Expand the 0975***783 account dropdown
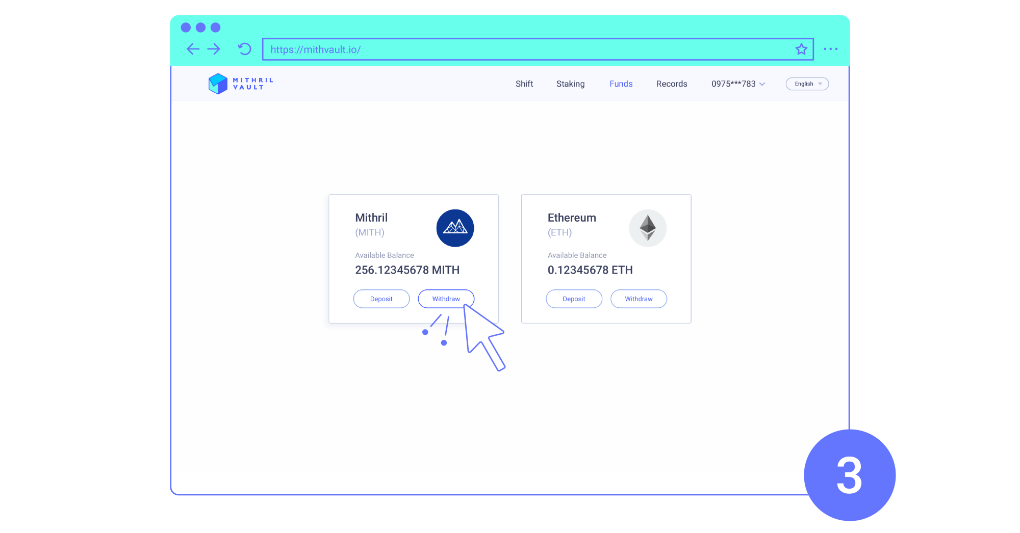 pos(738,84)
